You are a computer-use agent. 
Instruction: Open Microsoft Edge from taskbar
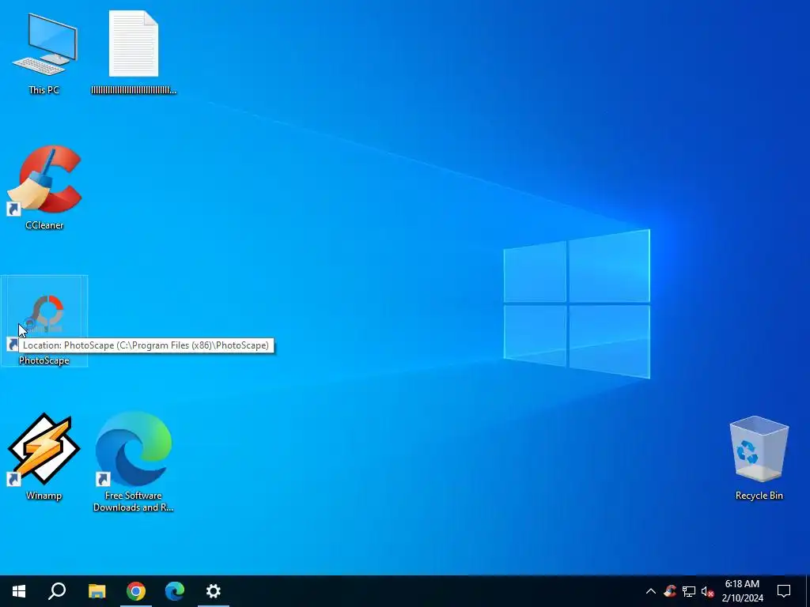pyautogui.click(x=175, y=591)
